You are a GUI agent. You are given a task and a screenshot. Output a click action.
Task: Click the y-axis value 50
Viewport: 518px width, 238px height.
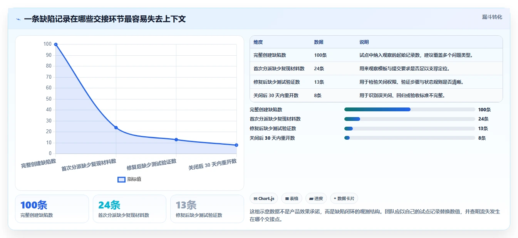coord(49,99)
